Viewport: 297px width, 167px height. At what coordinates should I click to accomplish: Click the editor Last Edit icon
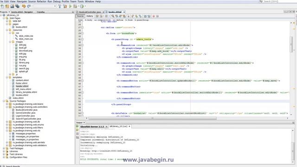pos(97,16)
